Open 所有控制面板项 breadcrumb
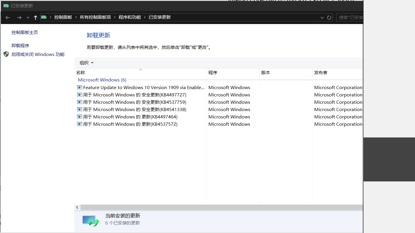The height and width of the screenshot is (233, 415). click(x=95, y=17)
